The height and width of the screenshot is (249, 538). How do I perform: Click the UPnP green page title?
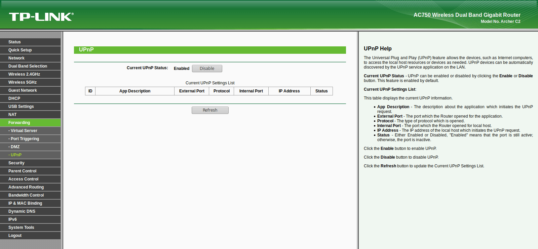(210, 50)
